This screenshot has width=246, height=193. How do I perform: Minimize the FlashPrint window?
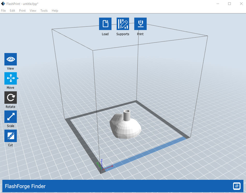pos(218,4)
